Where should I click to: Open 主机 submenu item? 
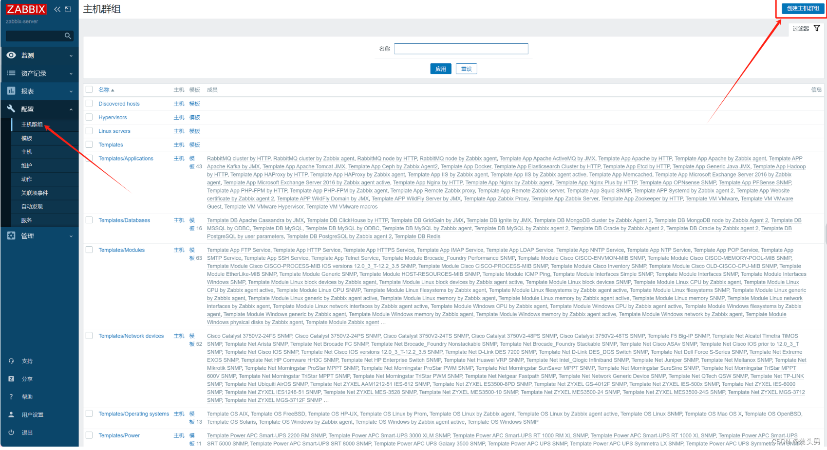click(x=27, y=152)
